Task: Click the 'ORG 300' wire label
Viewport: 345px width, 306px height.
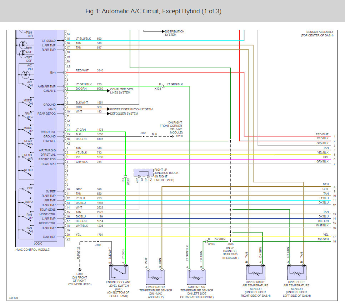Action: point(89,107)
